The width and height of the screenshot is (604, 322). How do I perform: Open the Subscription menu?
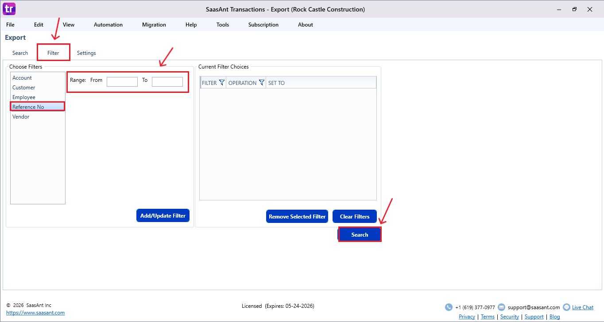click(263, 25)
